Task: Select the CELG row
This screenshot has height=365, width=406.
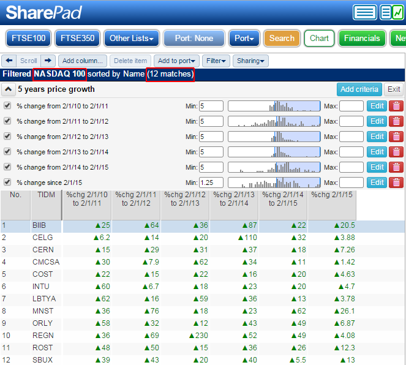Action: point(203,238)
